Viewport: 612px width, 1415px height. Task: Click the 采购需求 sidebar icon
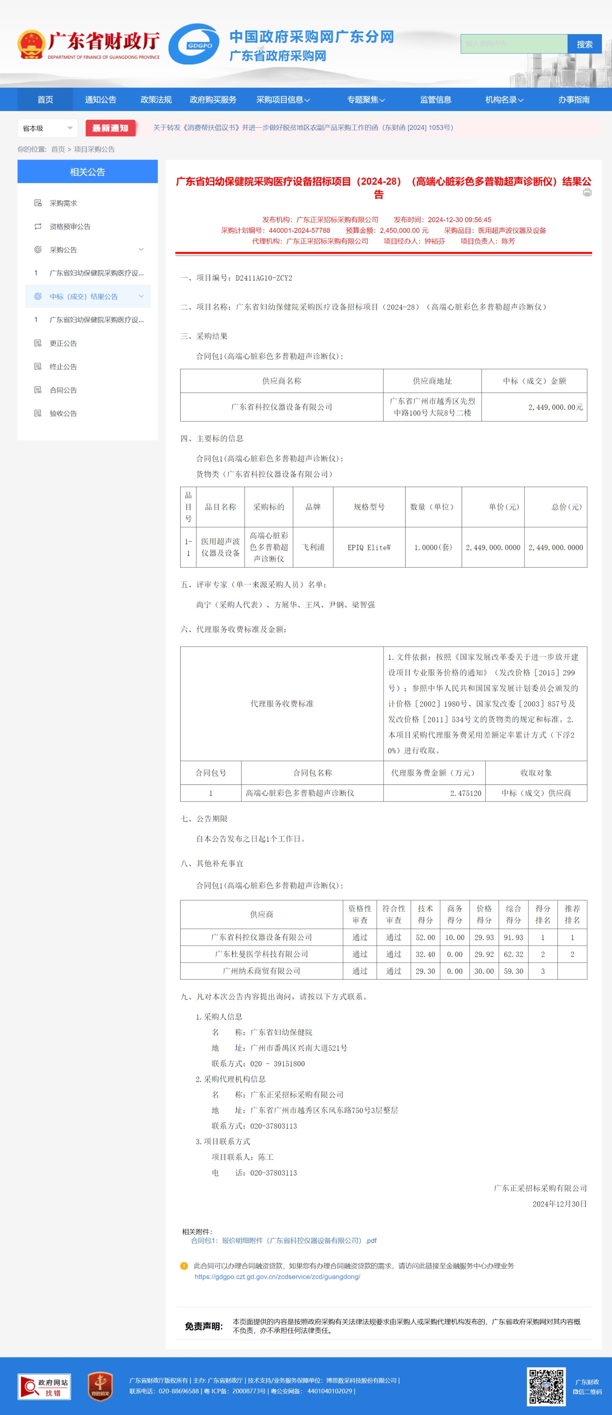38,203
